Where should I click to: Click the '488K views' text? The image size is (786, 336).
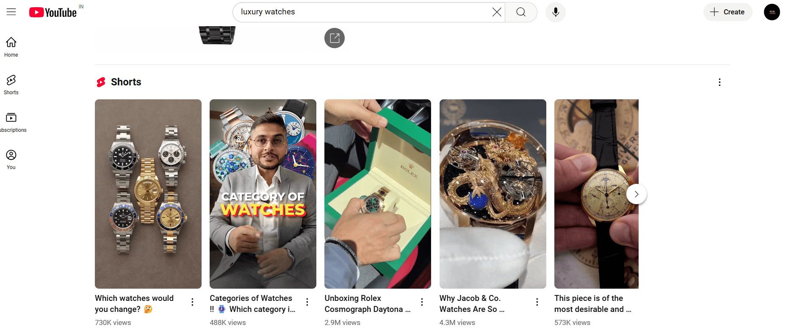pyautogui.click(x=228, y=322)
